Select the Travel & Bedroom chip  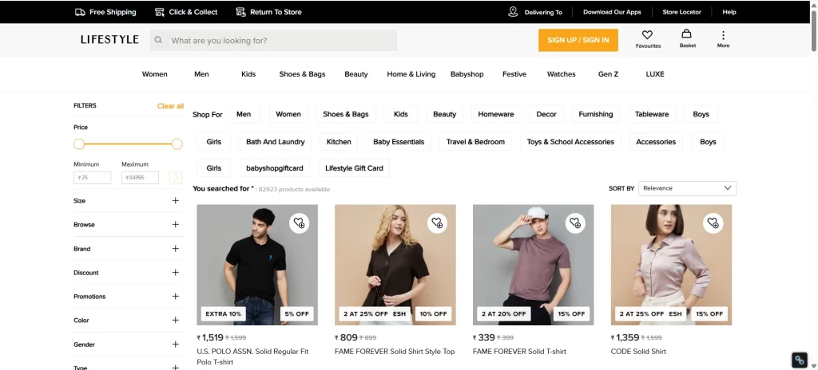475,142
